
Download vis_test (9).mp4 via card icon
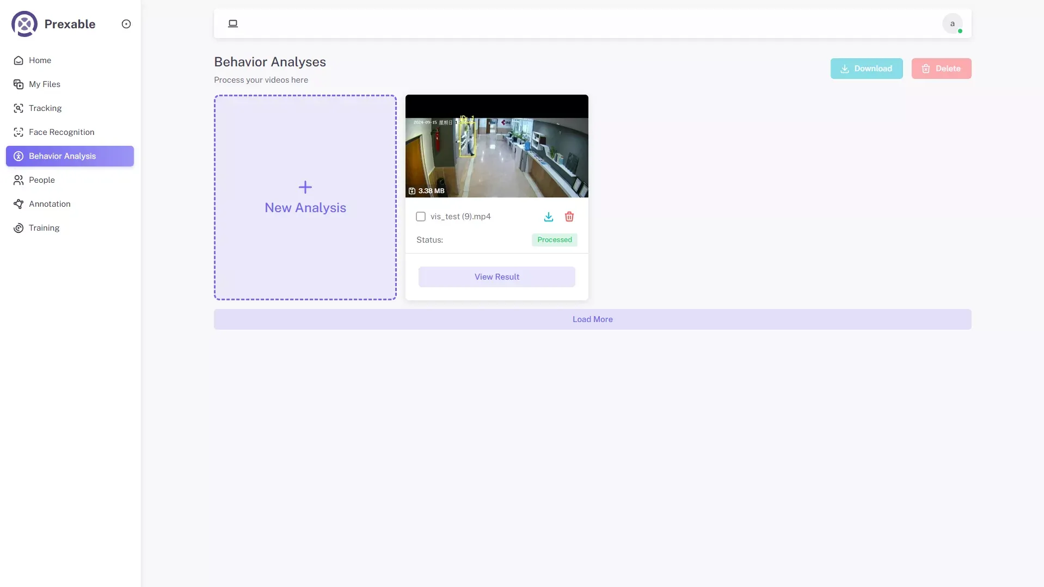(549, 217)
